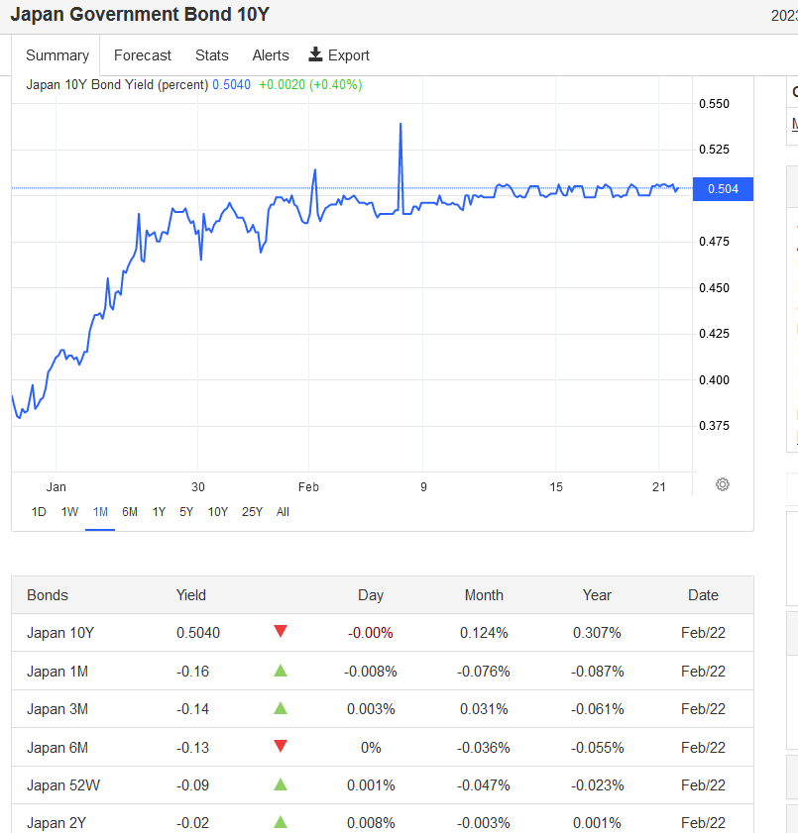798x833 pixels.
Task: Click the Japan 6M yield value -0.13
Action: coord(193,748)
